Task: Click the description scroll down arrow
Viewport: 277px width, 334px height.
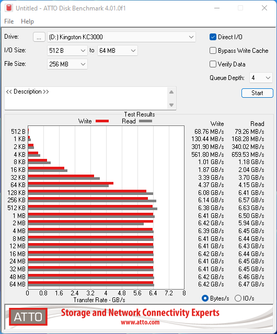Action: click(x=171, y=105)
